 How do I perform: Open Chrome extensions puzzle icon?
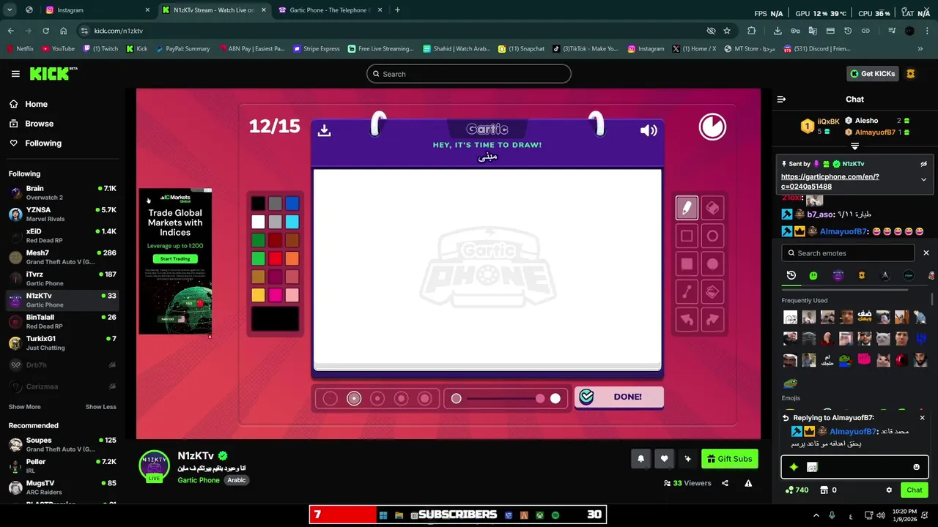tap(751, 31)
